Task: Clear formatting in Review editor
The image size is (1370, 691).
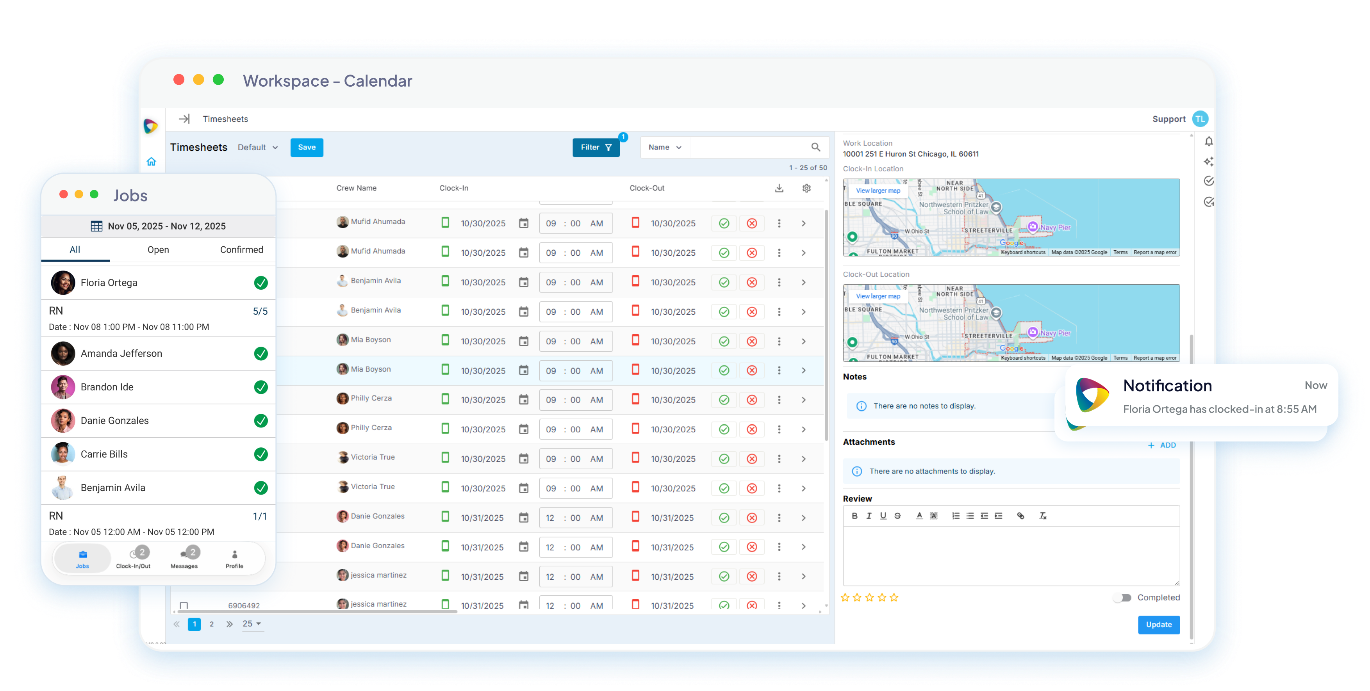Action: (1043, 516)
